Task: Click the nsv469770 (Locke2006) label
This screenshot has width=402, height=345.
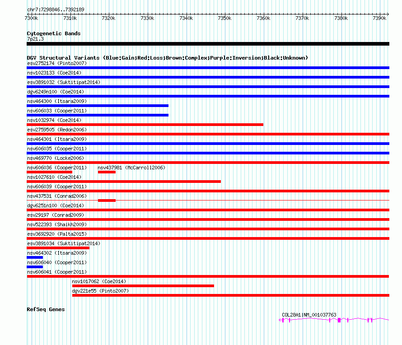Action: click(x=56, y=158)
